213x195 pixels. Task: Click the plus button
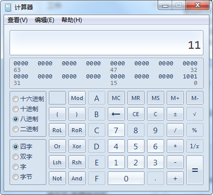(175, 178)
